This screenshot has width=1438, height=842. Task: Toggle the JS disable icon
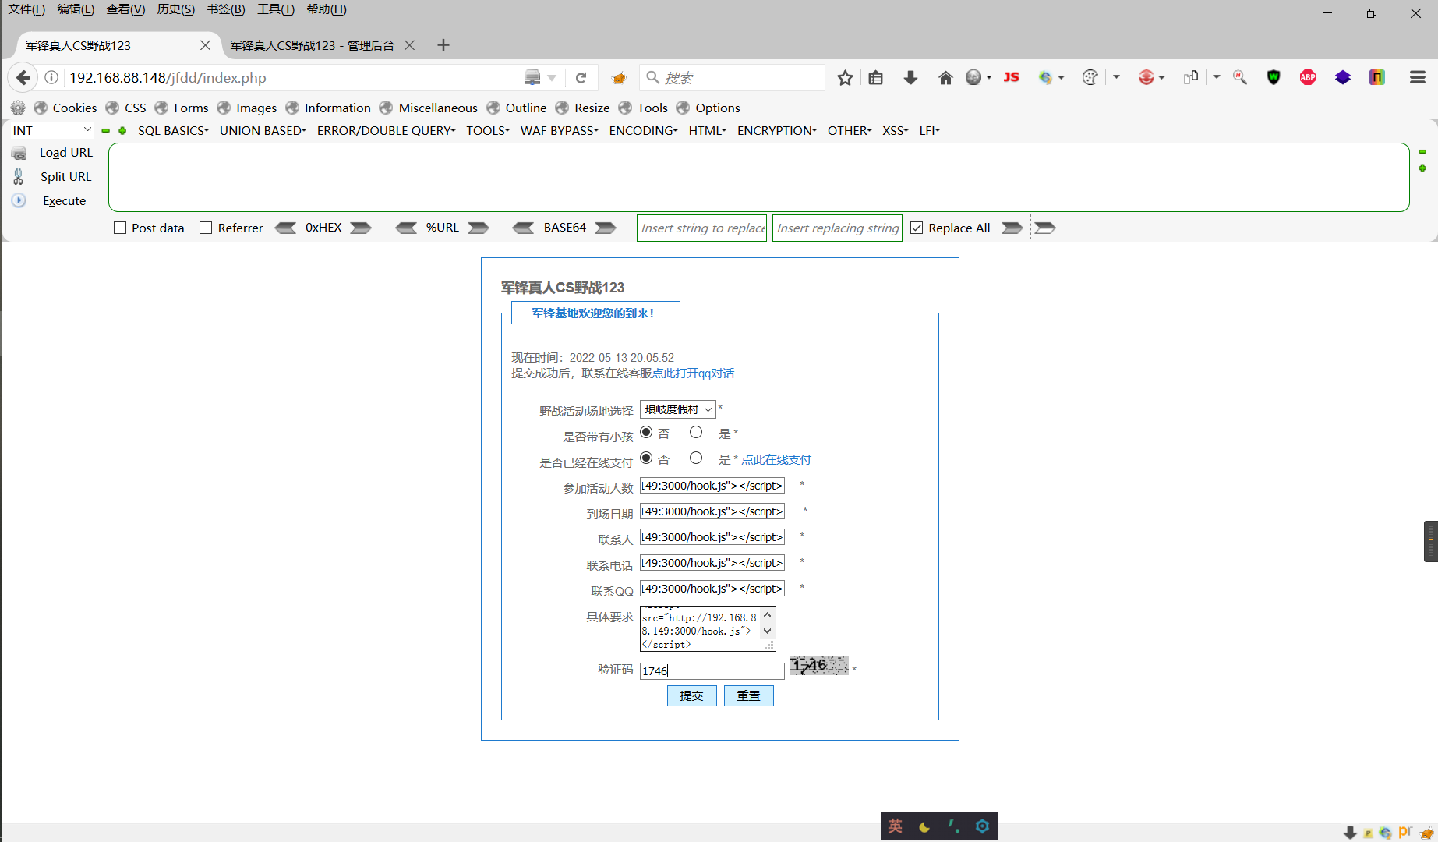(1011, 77)
